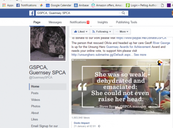Open the Dodo Impact link
This screenshot has width=173, height=128.
81,123
